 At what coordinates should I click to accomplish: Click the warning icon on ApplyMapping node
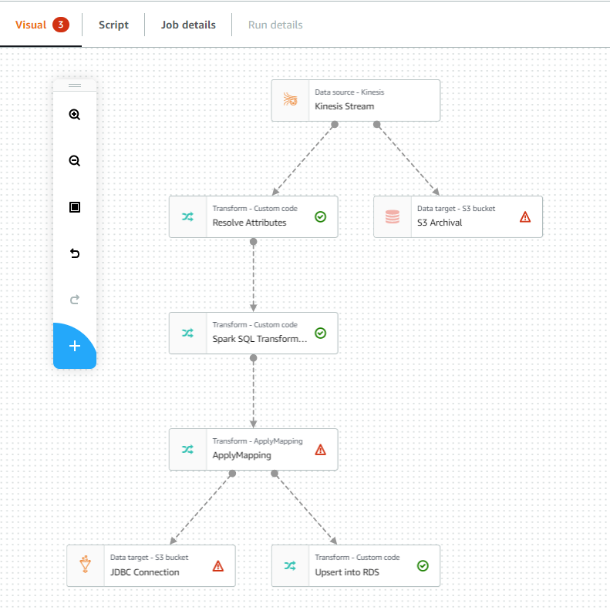pos(321,450)
